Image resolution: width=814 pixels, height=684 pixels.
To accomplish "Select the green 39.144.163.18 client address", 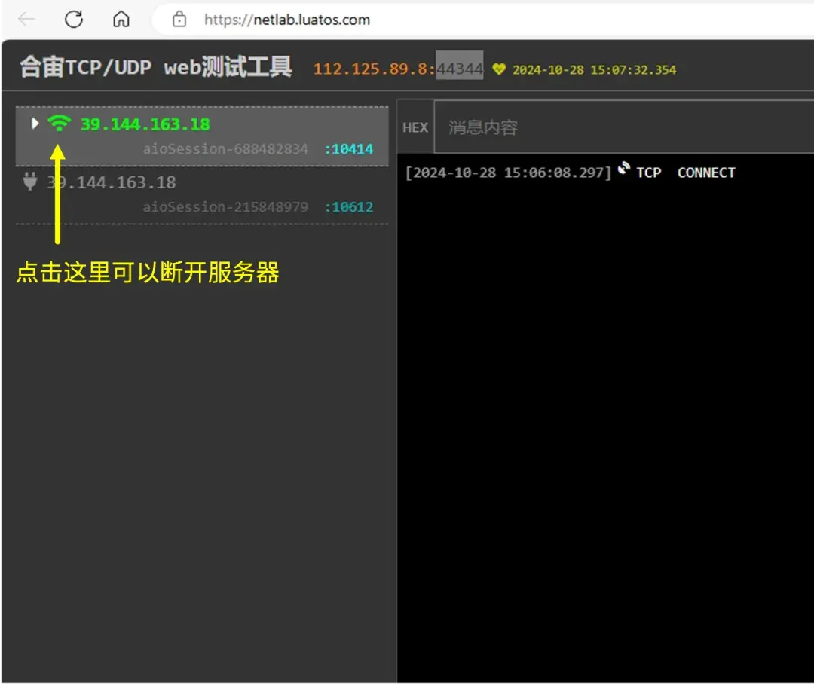I will pos(145,124).
